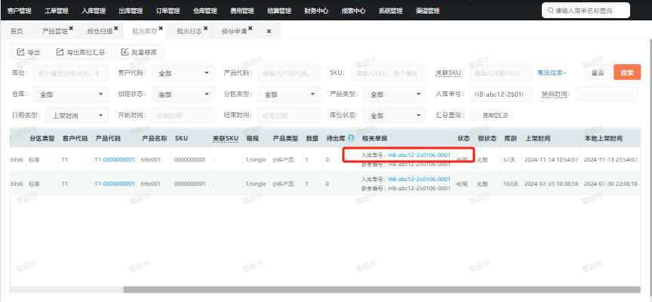The image size is (652, 302).
Task: Click the 2024-11-14 10:54:07 timestamp cell
Action: 551,159
